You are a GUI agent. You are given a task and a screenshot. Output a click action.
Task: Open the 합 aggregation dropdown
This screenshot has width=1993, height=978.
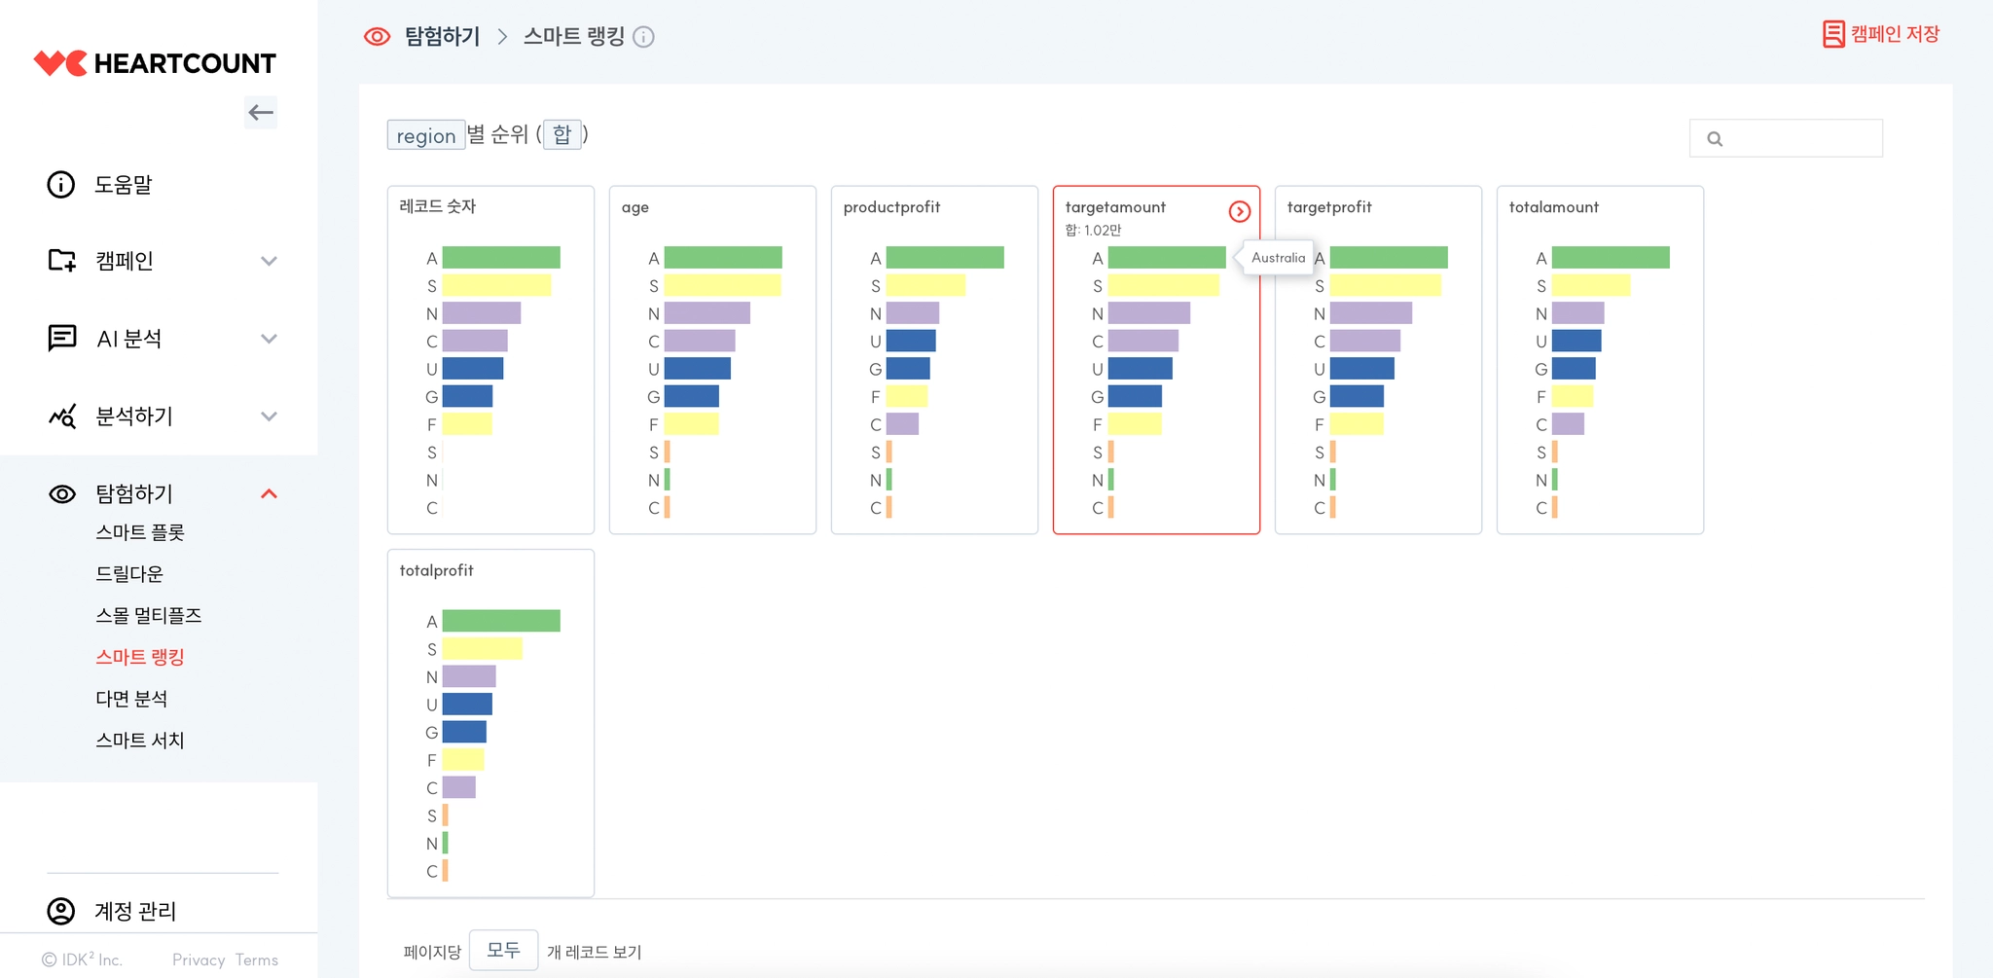[x=562, y=134]
